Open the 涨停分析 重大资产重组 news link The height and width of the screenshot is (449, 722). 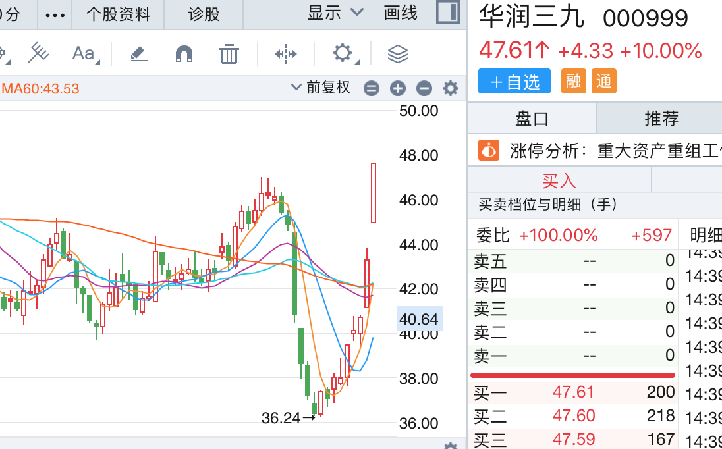click(616, 150)
